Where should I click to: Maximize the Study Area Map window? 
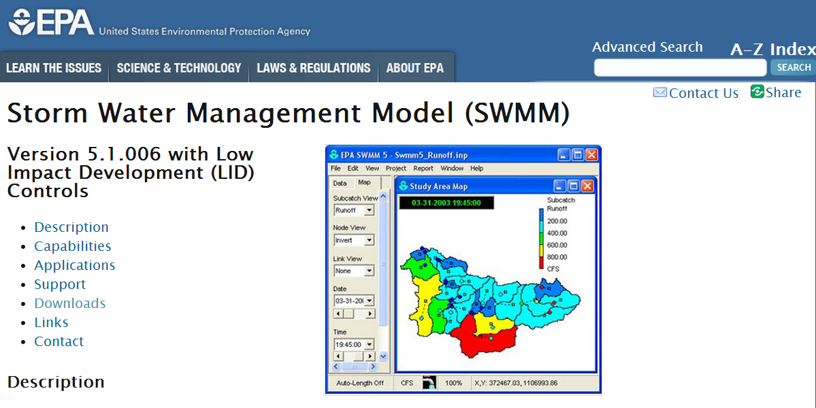coord(573,186)
